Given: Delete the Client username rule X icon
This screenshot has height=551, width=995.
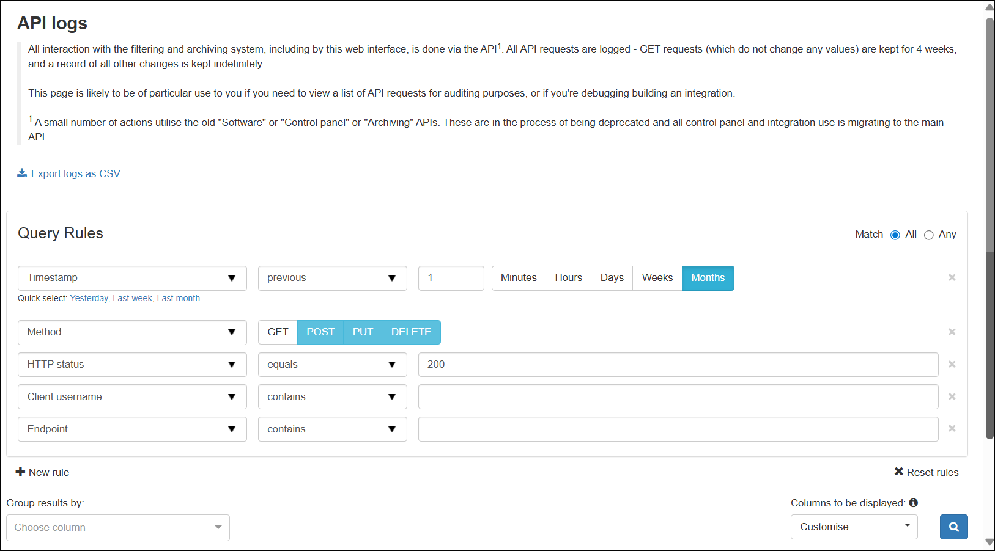Looking at the screenshot, I should (952, 396).
